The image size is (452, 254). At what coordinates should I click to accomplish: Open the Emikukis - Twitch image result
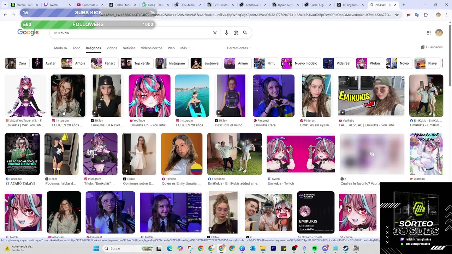point(301,154)
